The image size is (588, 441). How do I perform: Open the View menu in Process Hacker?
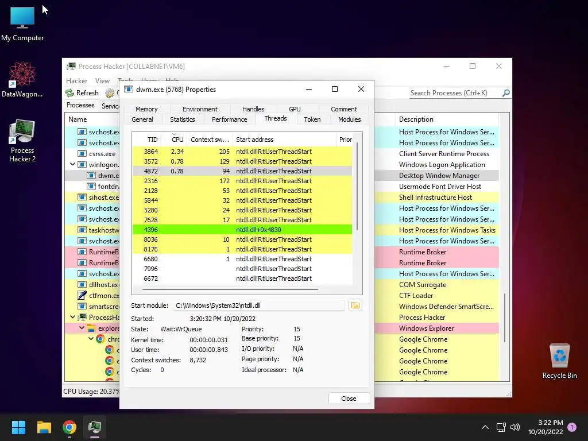pos(102,80)
